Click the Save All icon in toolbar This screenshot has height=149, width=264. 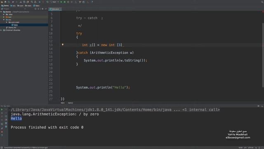pyautogui.click(x=5, y=2)
